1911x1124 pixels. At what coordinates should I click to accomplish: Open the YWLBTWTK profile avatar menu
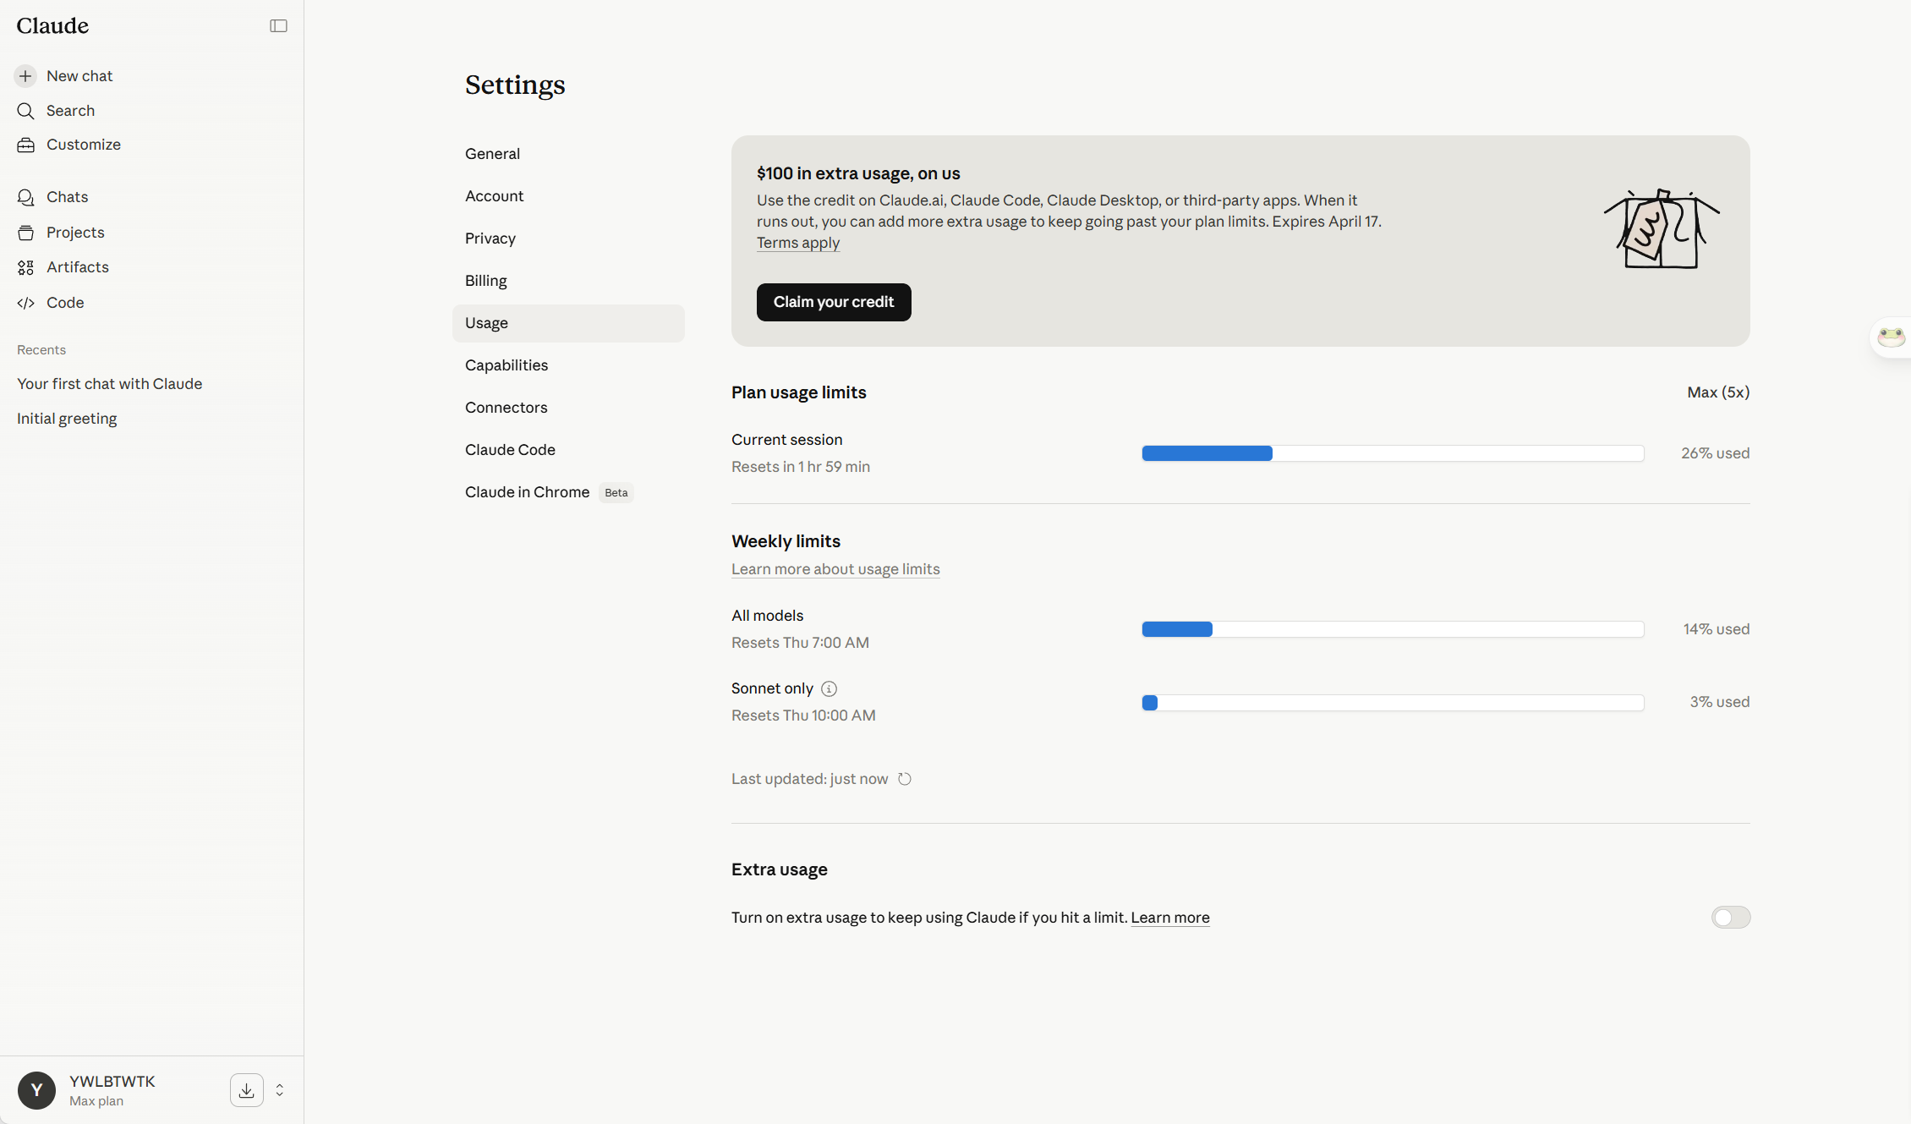(x=36, y=1090)
